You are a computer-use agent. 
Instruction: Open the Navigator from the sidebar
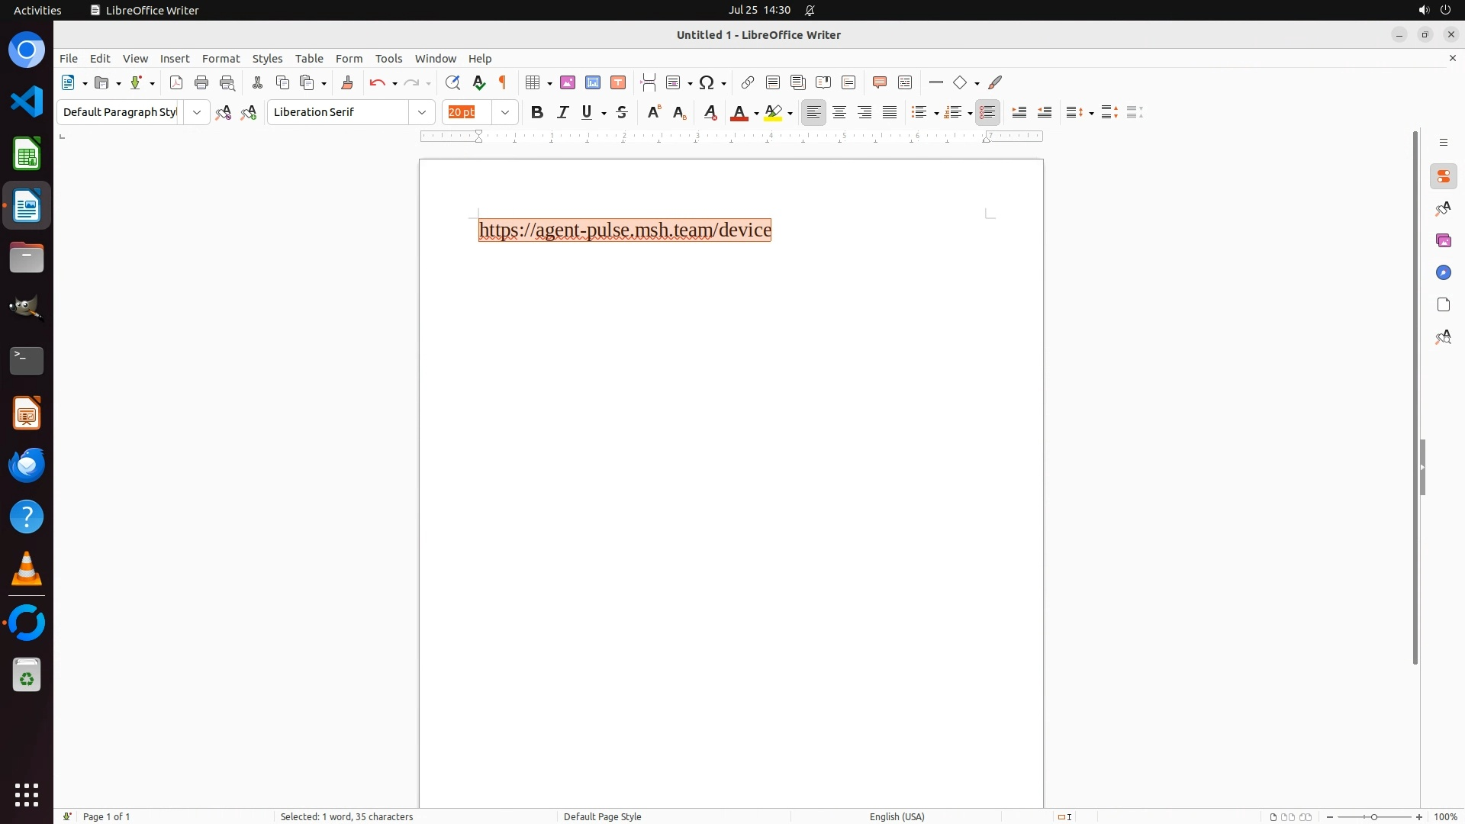(x=1443, y=273)
